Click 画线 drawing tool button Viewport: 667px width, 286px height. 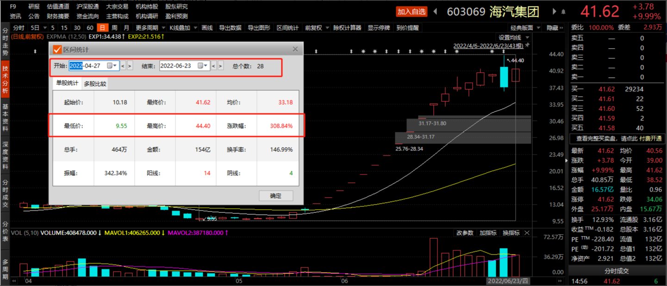pos(207,28)
